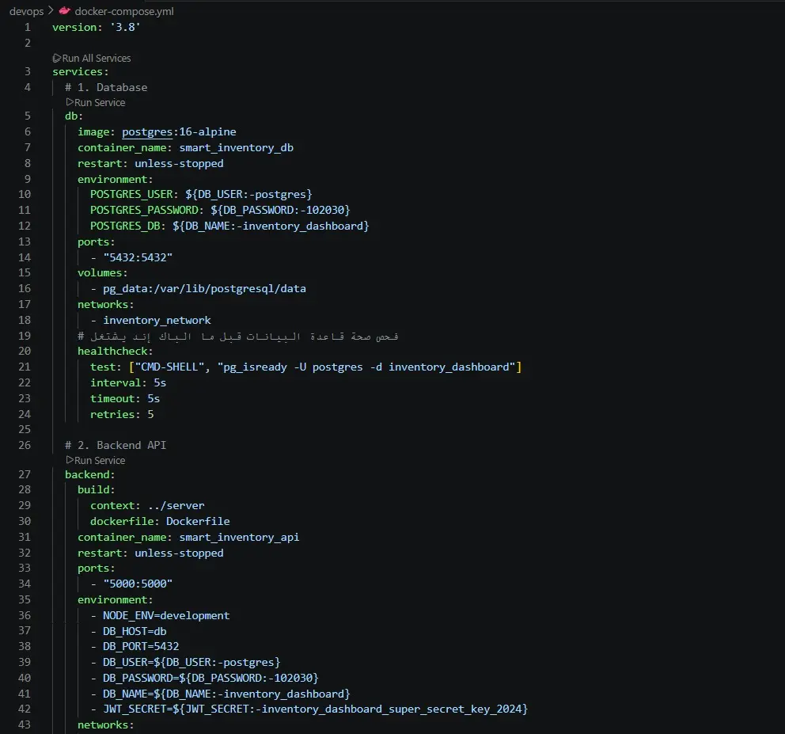The width and height of the screenshot is (785, 734).
Task: Click the play icon beside Run Service for db
Action: click(x=69, y=102)
